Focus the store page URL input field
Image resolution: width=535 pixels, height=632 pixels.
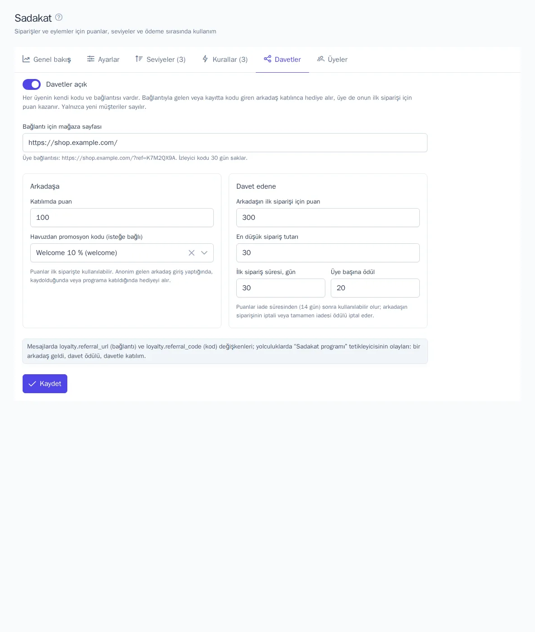pos(225,143)
